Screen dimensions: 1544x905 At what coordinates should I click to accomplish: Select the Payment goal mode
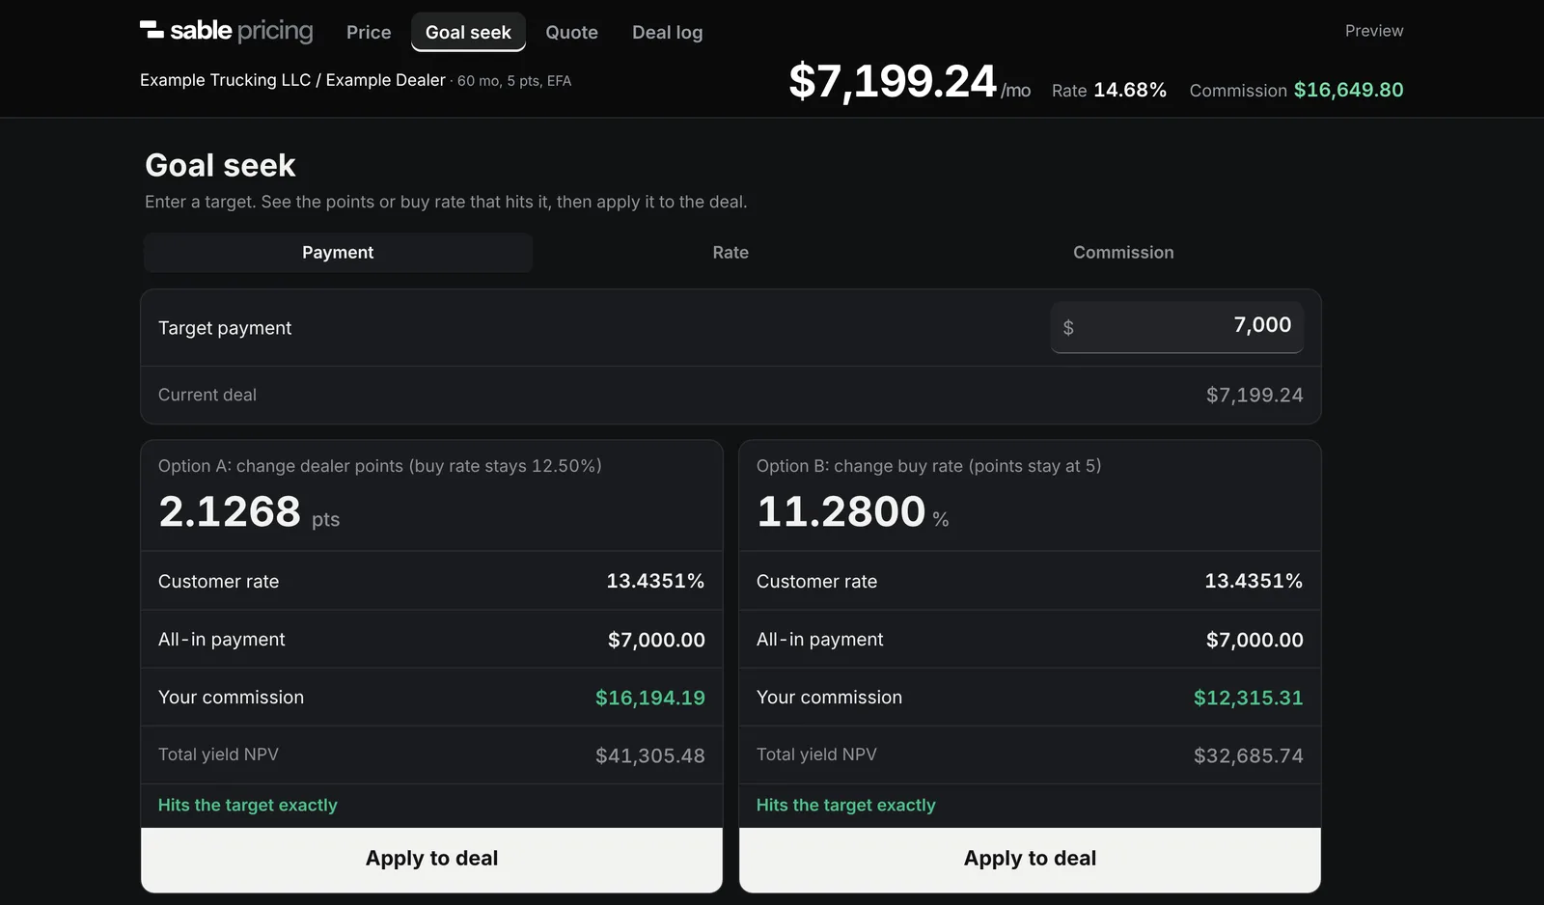338,252
